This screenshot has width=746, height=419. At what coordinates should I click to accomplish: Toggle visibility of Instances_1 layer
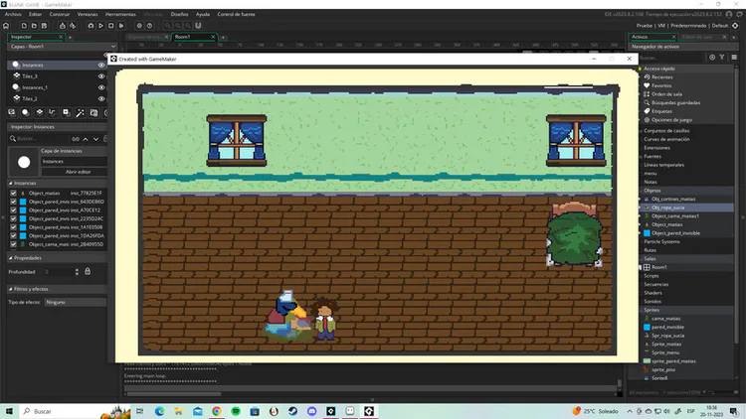101,87
